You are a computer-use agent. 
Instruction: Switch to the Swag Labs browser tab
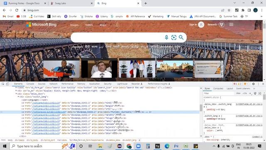tap(71, 3)
